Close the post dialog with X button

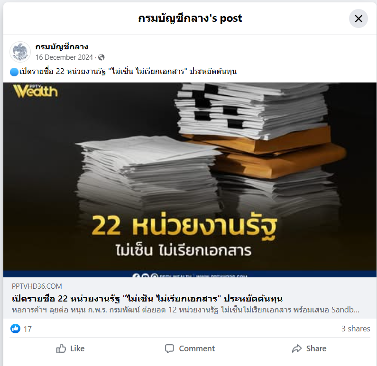click(358, 18)
